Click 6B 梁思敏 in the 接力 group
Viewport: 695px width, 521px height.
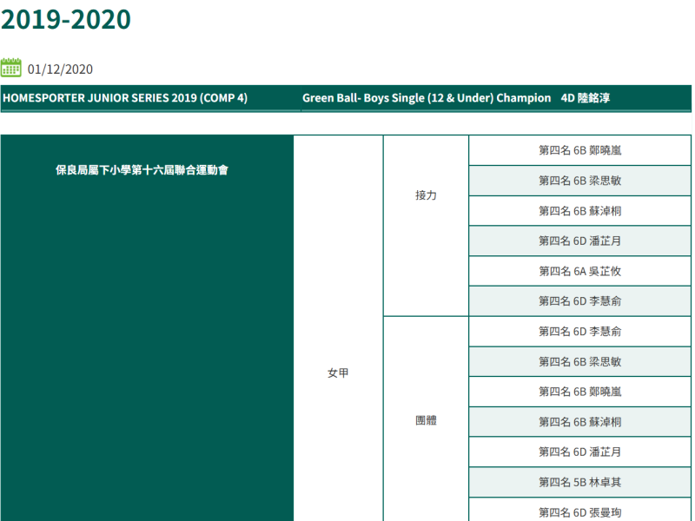(579, 181)
